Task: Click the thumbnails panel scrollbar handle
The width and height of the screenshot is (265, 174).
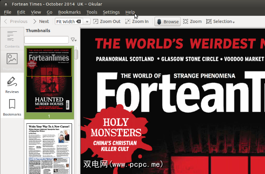Action: tap(76, 54)
